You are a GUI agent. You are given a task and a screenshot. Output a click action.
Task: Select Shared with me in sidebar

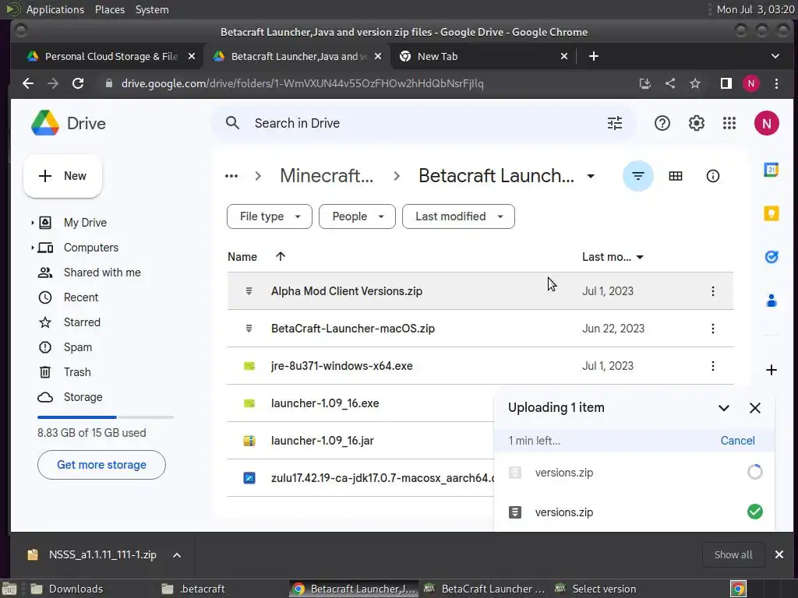tap(102, 273)
